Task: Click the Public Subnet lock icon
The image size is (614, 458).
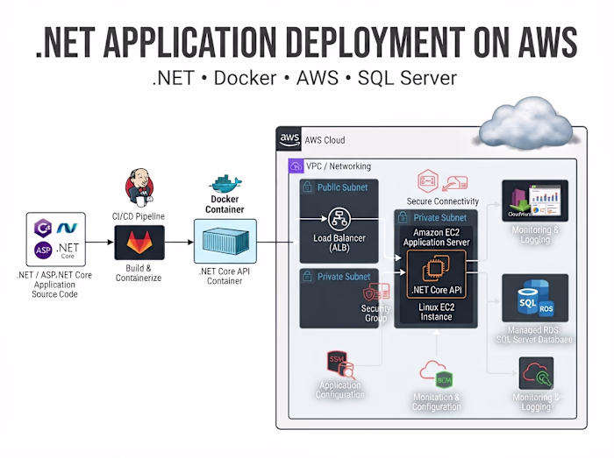Action: click(307, 187)
